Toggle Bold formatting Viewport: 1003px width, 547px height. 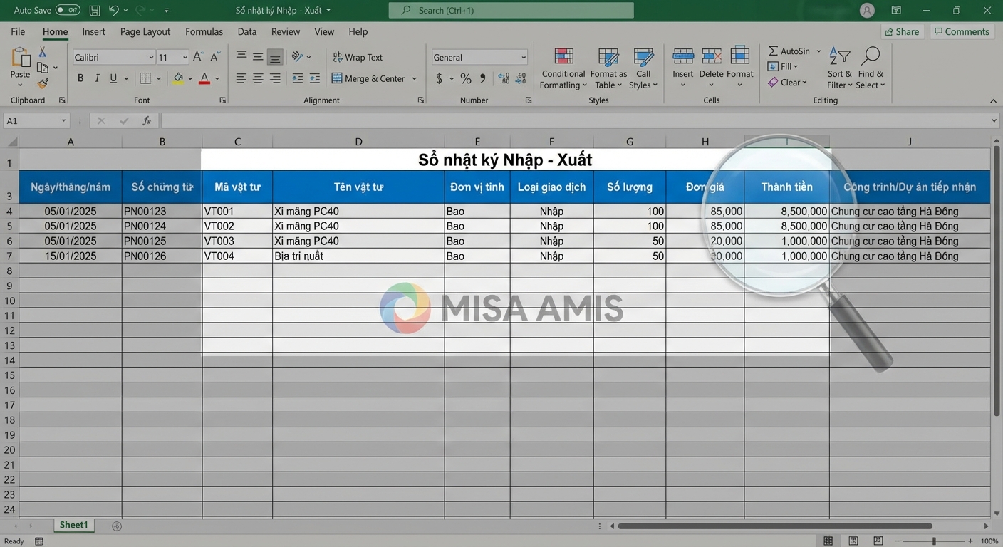[80, 78]
